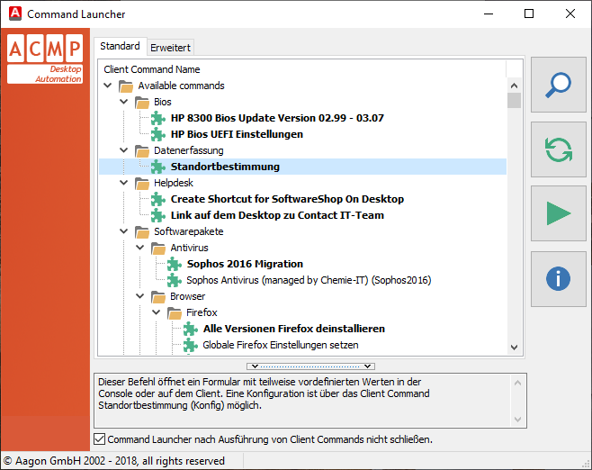Select 'Alle Versionen Firefox deinstallieren' command
The width and height of the screenshot is (592, 470).
293,329
